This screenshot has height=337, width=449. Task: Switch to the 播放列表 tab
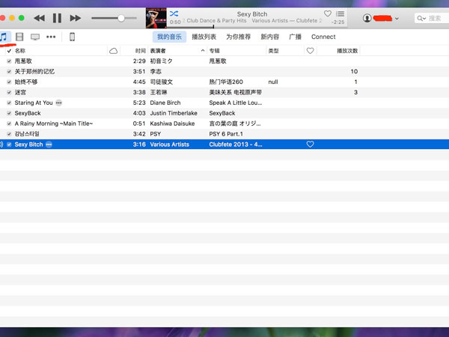pyautogui.click(x=204, y=36)
